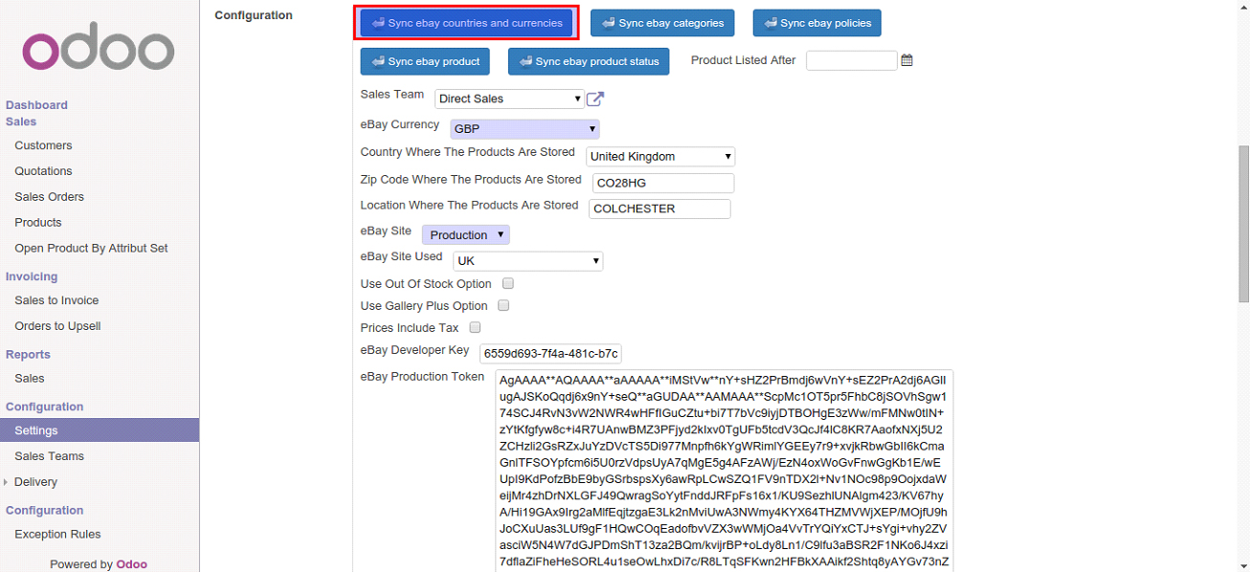
Task: Click the page vertical scrollbar
Action: [x=1243, y=225]
